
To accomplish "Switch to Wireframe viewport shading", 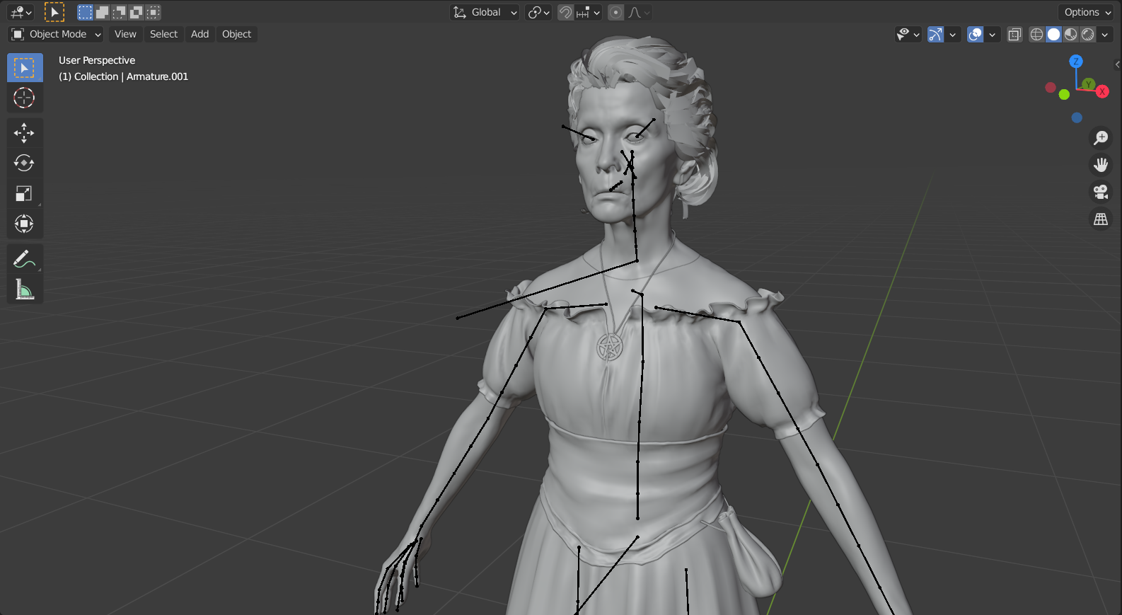I will (1036, 34).
